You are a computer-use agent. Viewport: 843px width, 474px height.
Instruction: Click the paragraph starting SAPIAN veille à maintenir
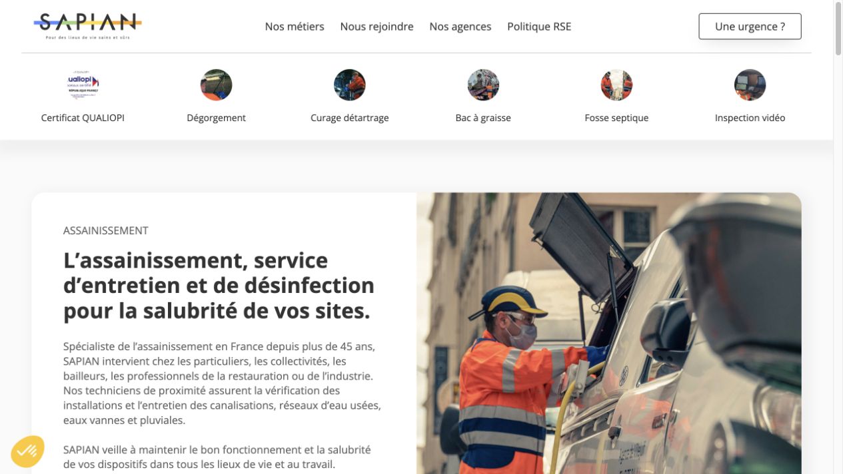tap(217, 457)
